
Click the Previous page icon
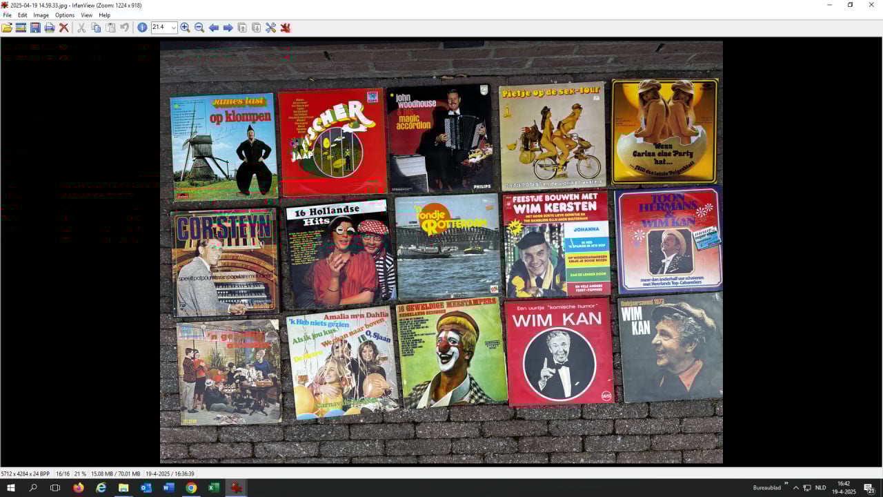tap(242, 28)
